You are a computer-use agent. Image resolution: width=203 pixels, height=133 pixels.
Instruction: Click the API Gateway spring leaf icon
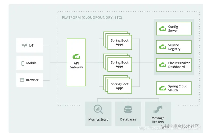tap(76, 57)
